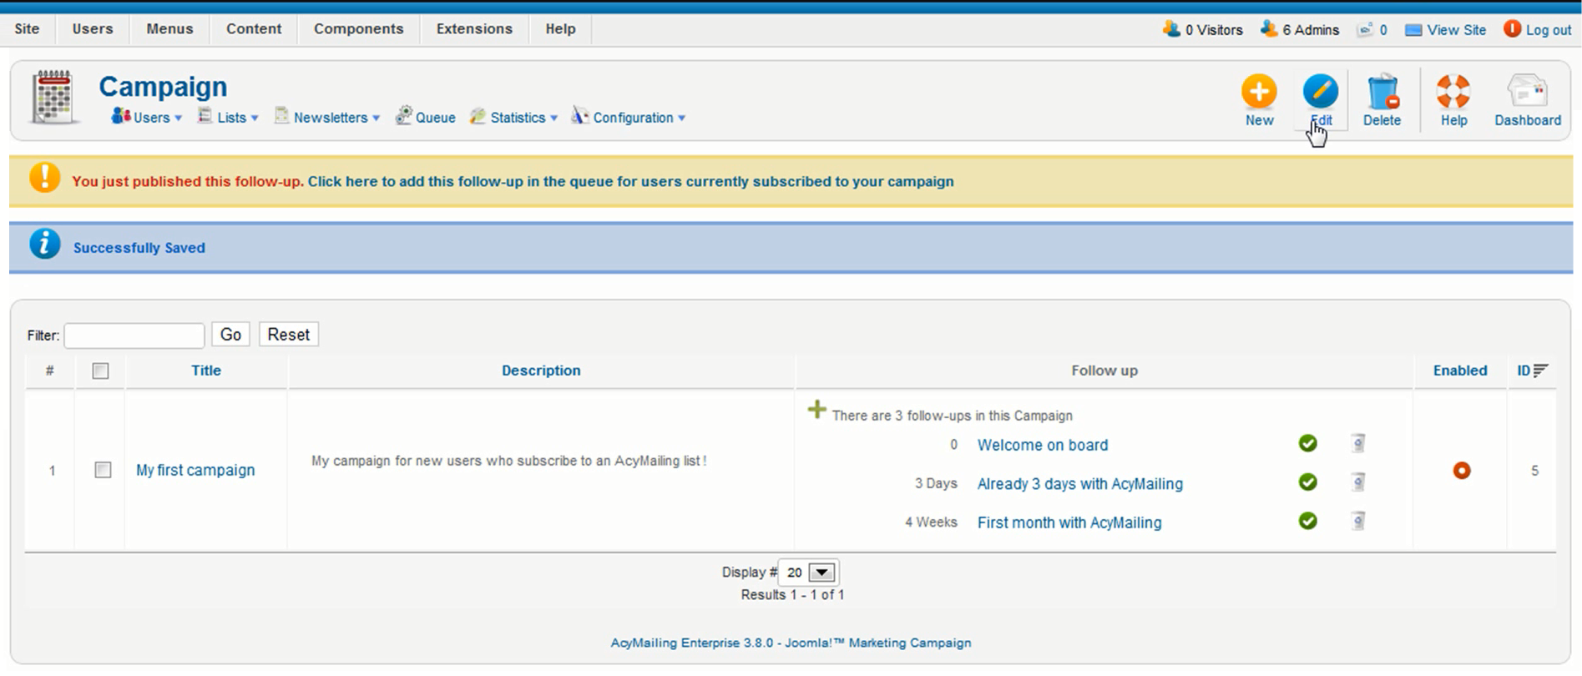Add a follow-up with green plus icon

click(x=816, y=411)
